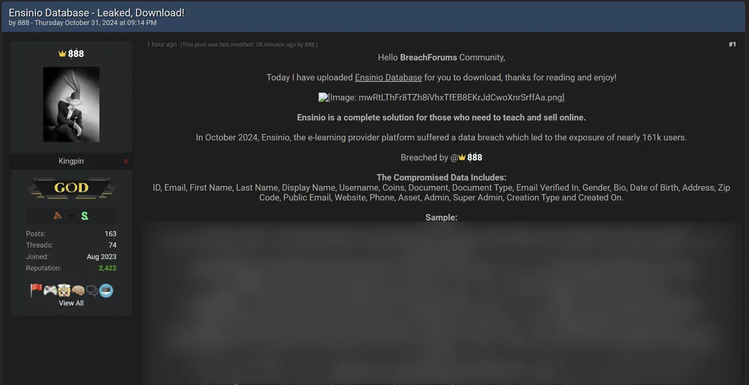This screenshot has width=749, height=385.
Task: Click the angry captain face award icon
Action: (x=64, y=291)
